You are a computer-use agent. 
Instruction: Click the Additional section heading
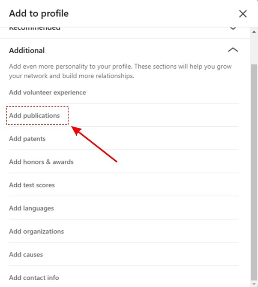[27, 51]
